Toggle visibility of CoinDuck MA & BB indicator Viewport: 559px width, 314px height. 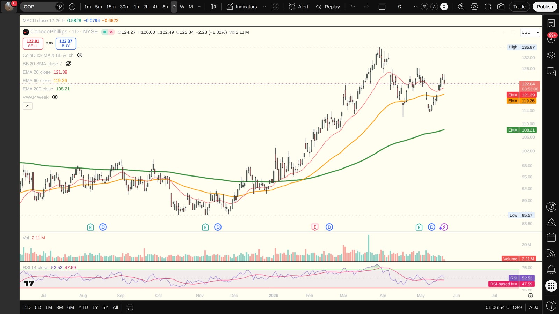tap(80, 55)
